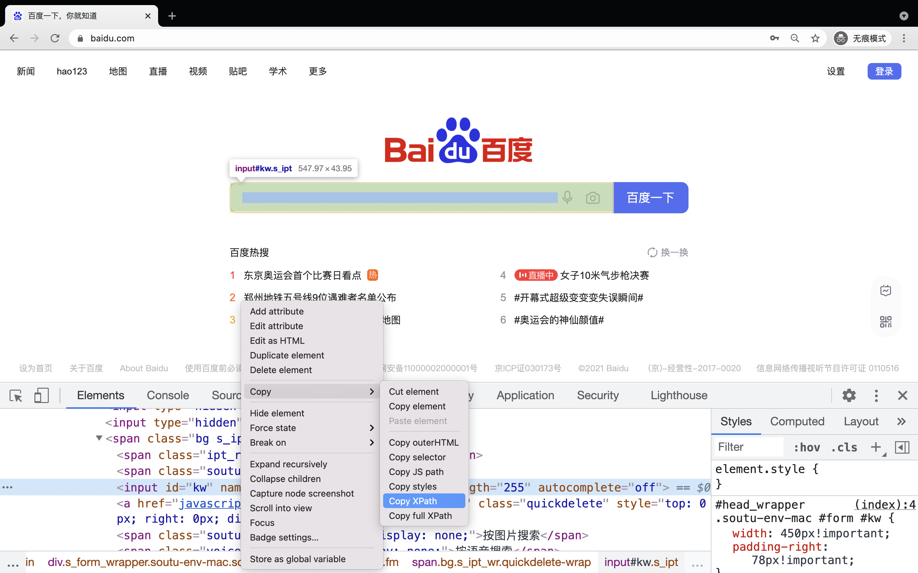Choose Delete element

pos(312,370)
